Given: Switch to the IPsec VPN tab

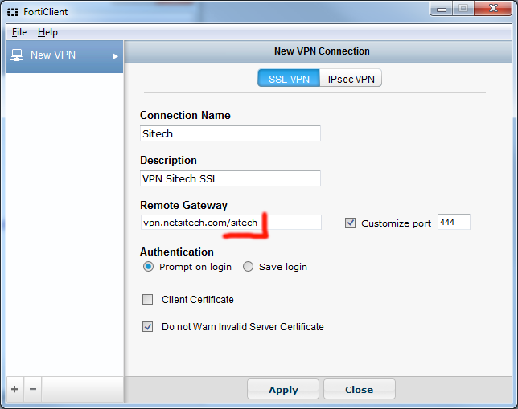Looking at the screenshot, I should 351,79.
